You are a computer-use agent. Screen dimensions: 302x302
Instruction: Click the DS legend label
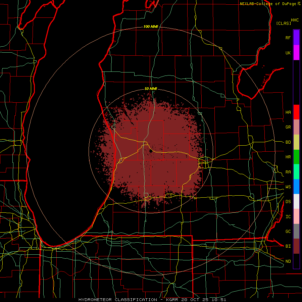(288, 202)
